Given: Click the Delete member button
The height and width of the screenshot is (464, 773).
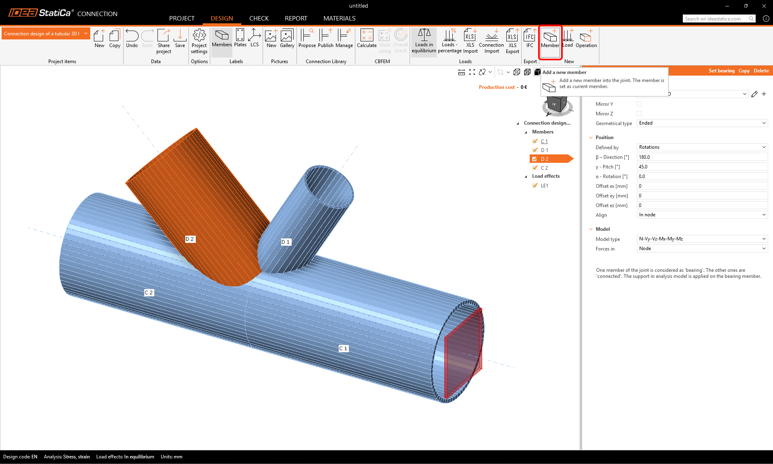Looking at the screenshot, I should click(761, 71).
